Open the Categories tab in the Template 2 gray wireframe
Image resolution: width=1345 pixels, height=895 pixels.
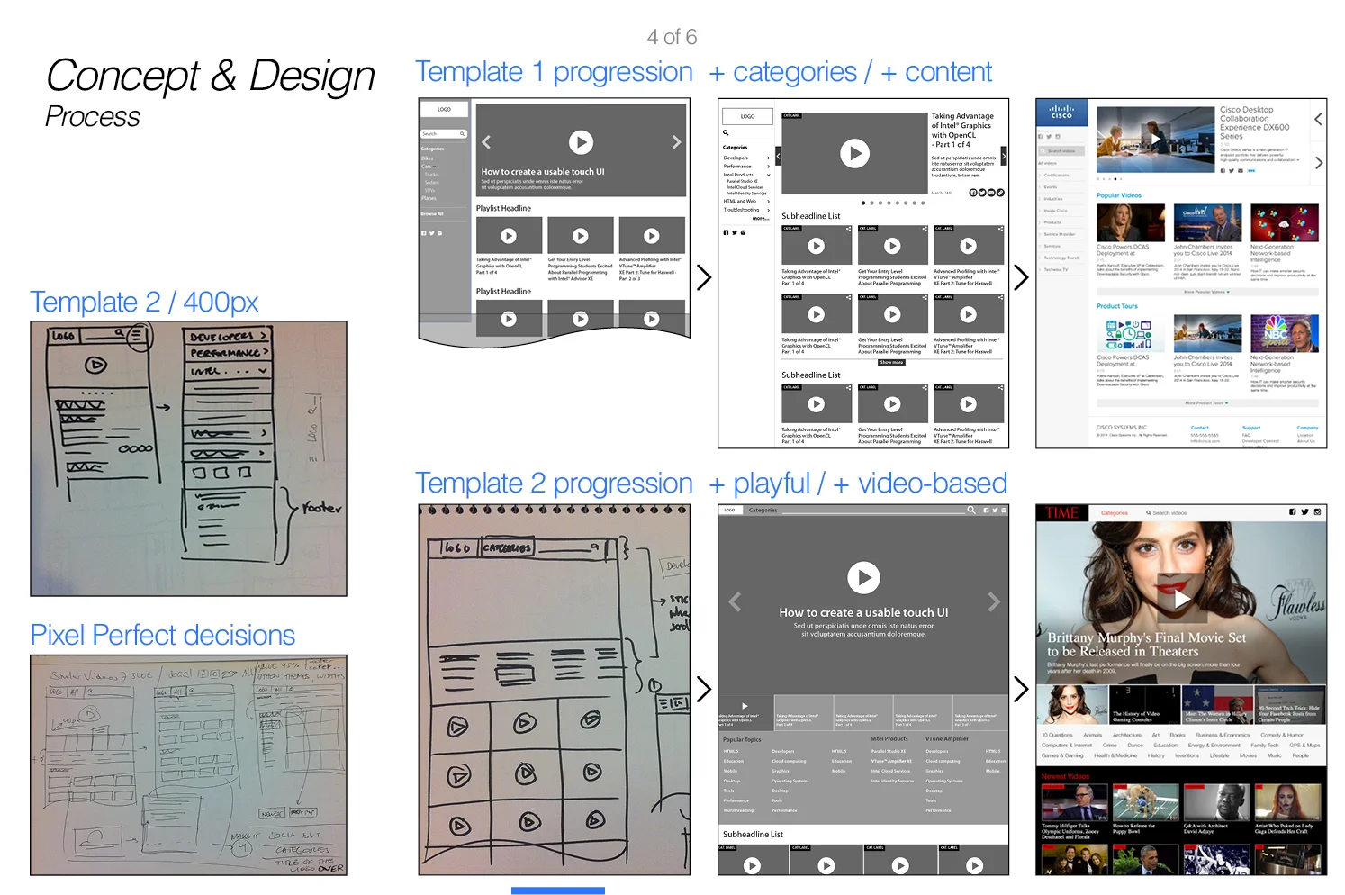point(763,511)
